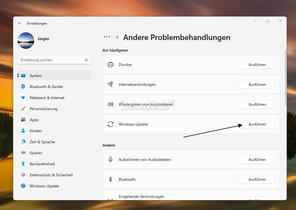Image resolution: width=296 pixels, height=210 pixels.
Task: Click the Drucker printer icon
Action: pyautogui.click(x=111, y=65)
